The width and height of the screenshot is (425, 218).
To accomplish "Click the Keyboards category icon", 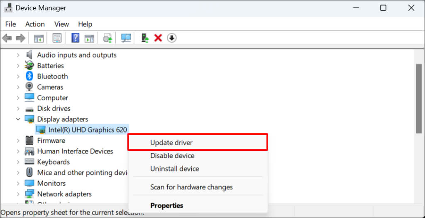I will 29,162.
